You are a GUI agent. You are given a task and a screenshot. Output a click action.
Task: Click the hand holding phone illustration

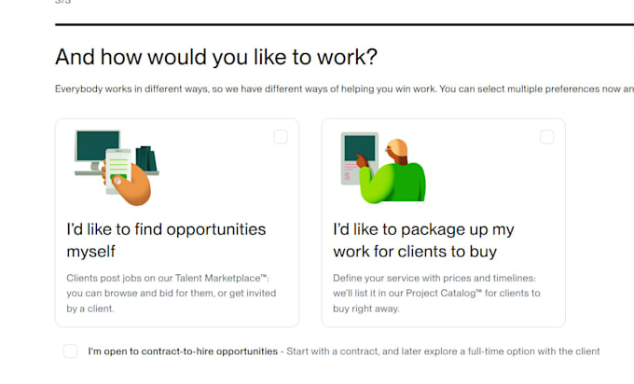click(x=127, y=177)
